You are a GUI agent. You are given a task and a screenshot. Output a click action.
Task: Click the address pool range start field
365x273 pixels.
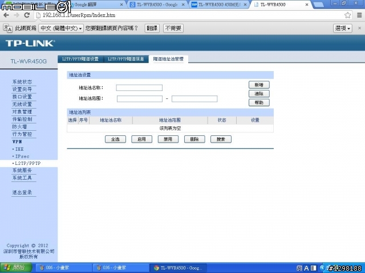(x=139, y=99)
